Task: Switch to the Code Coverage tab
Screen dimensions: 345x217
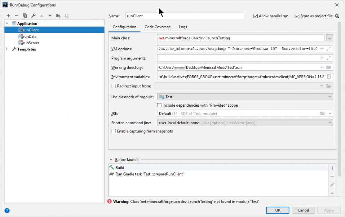Action: [157, 27]
